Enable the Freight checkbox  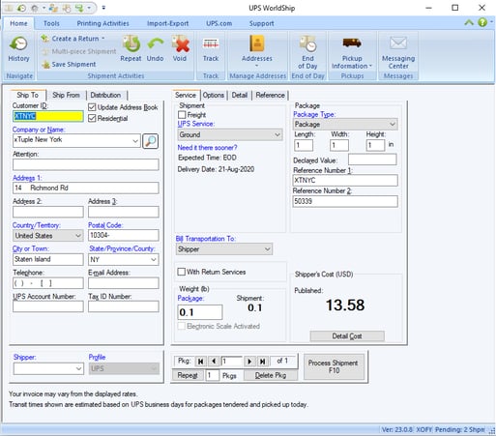[x=182, y=115]
